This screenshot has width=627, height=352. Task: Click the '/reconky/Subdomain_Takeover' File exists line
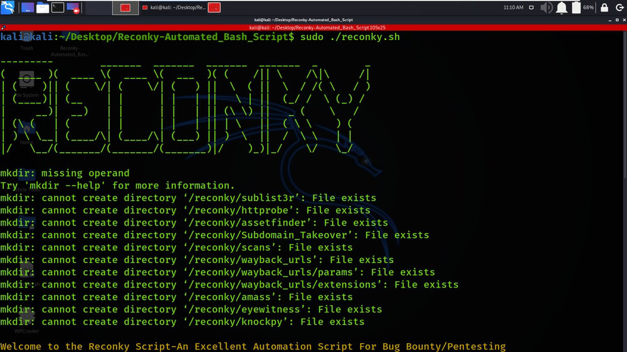[214, 235]
